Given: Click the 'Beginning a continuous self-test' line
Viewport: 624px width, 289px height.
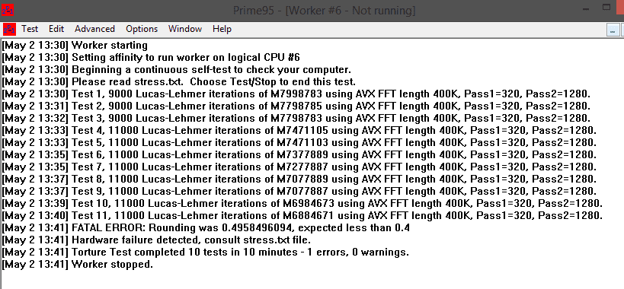Looking at the screenshot, I should click(176, 70).
